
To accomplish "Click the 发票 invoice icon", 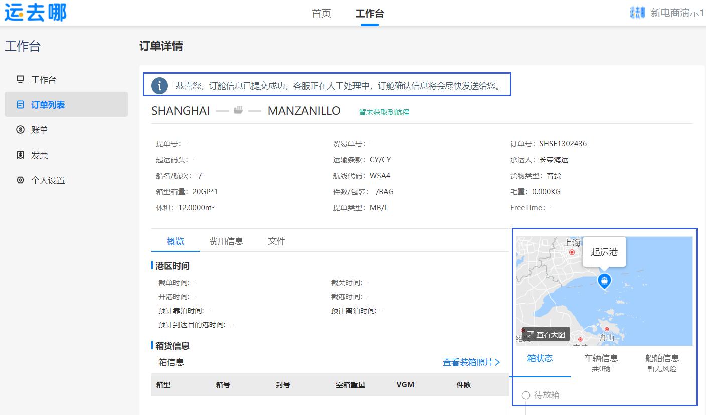I will [x=20, y=155].
